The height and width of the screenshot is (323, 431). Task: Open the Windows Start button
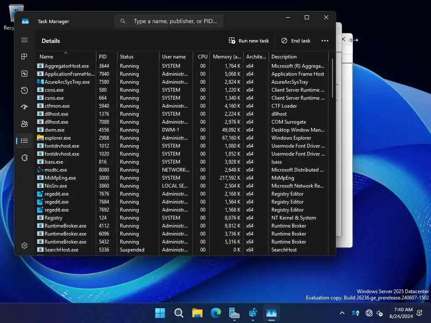pos(160,313)
